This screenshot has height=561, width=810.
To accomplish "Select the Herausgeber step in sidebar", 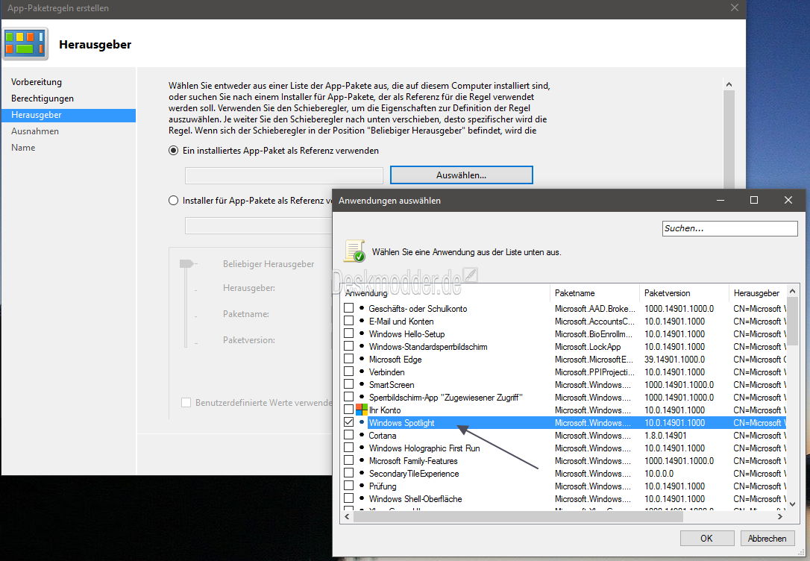I will pyautogui.click(x=68, y=115).
